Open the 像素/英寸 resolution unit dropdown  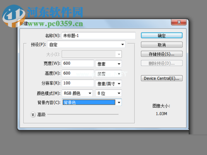[108, 83]
